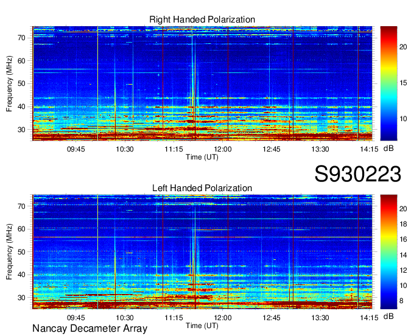Click the 70 MHz label on lower plot
Image resolution: width=414 pixels, height=336 pixels.
(x=22, y=206)
